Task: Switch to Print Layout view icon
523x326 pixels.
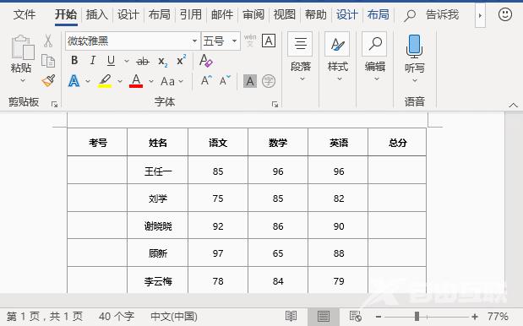Action: coord(324,316)
